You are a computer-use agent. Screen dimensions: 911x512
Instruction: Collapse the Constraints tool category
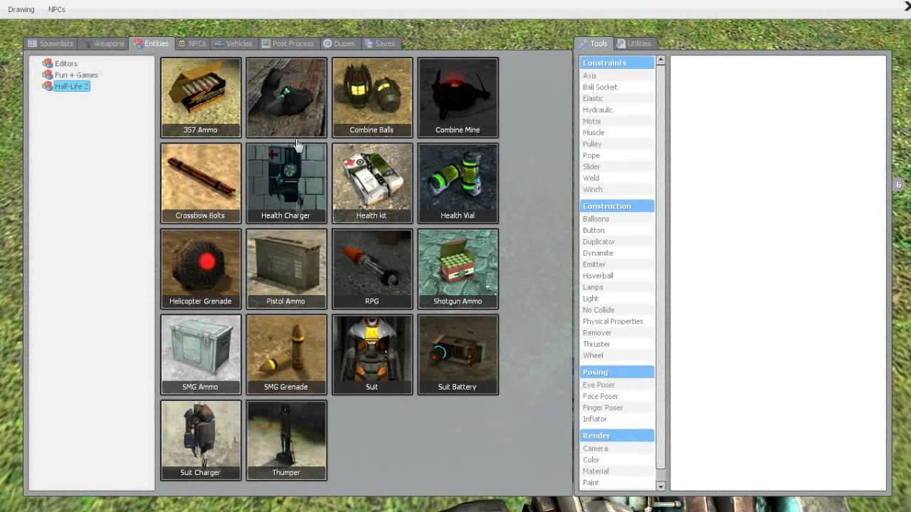(617, 63)
